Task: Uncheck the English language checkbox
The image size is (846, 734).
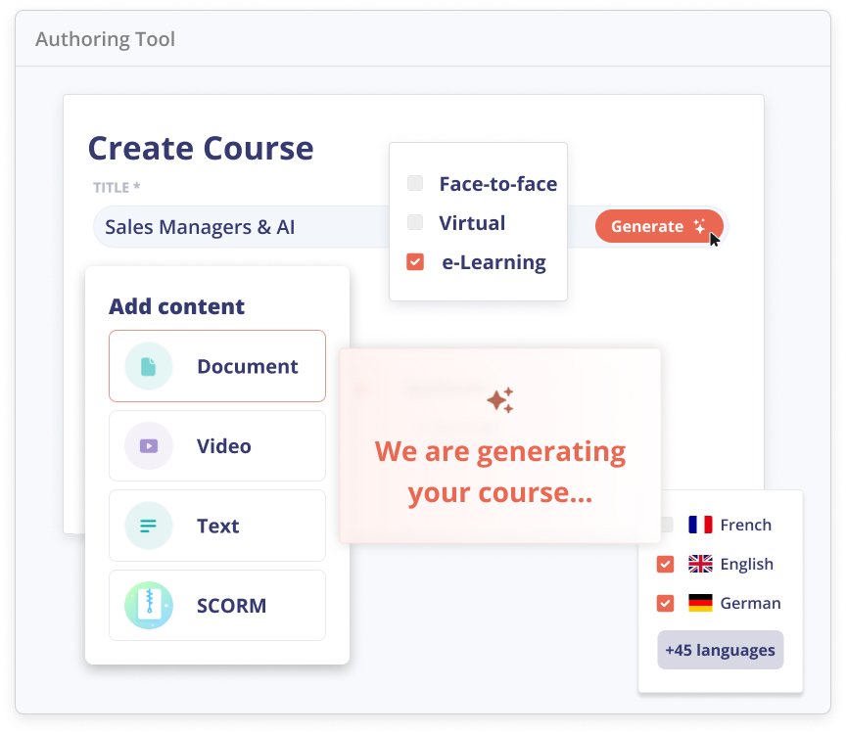Action: click(x=665, y=564)
